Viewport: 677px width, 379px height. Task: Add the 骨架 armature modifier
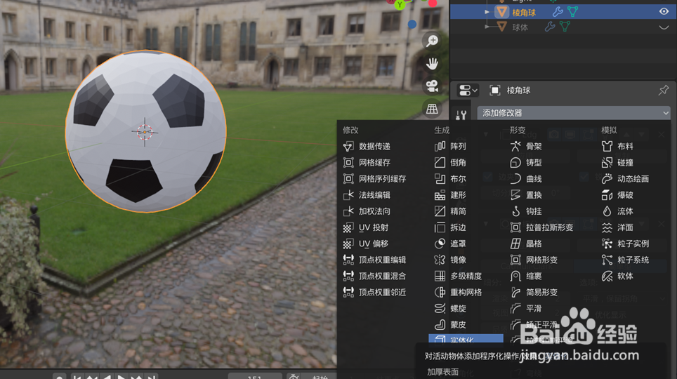pyautogui.click(x=526, y=146)
